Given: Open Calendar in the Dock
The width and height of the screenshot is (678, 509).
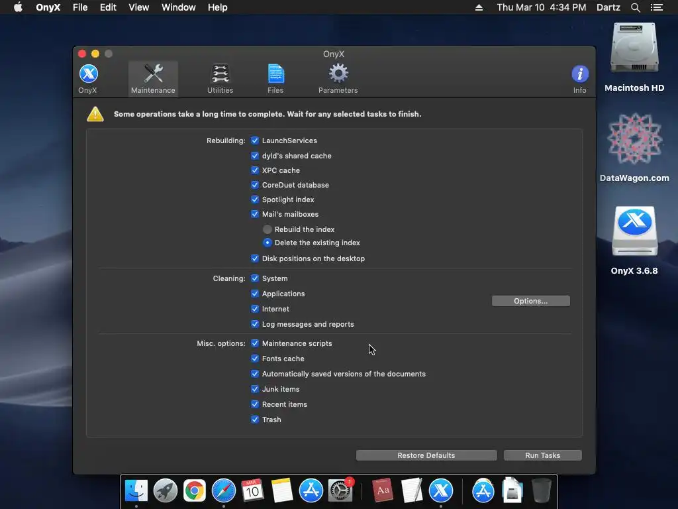Looking at the screenshot, I should [252, 491].
